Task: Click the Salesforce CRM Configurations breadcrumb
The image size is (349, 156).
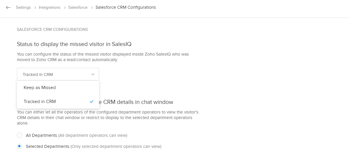Action: pyautogui.click(x=126, y=8)
